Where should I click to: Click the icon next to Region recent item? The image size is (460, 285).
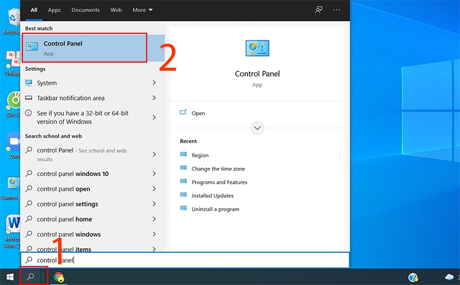click(183, 154)
